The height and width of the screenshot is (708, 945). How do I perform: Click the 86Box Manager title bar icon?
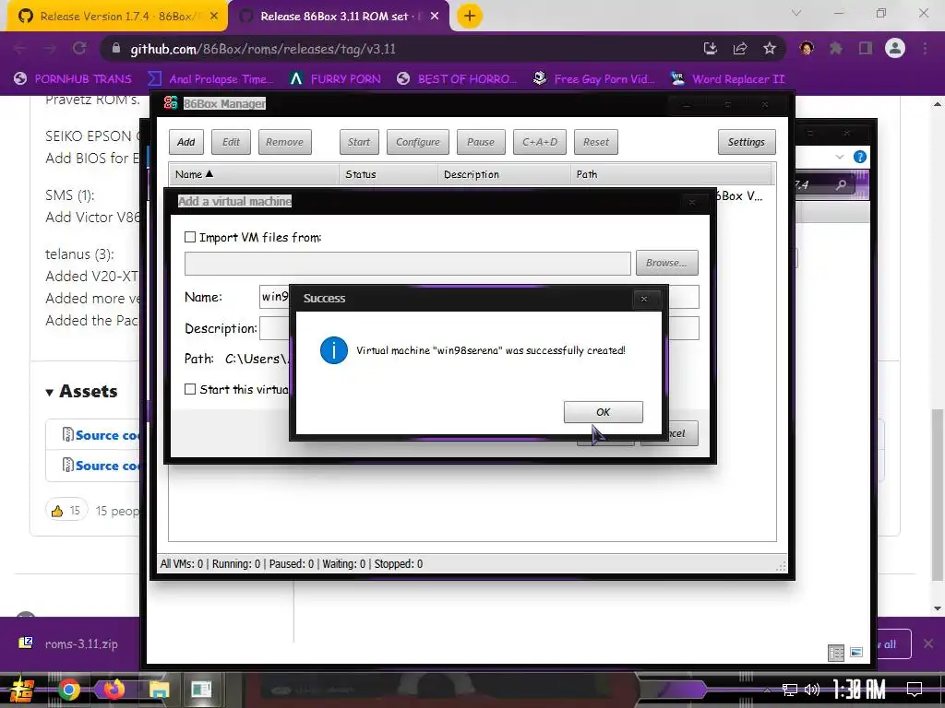[171, 103]
